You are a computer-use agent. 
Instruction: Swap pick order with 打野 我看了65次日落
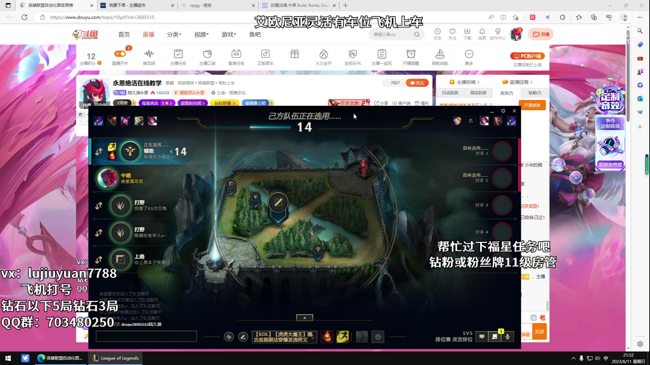point(99,205)
